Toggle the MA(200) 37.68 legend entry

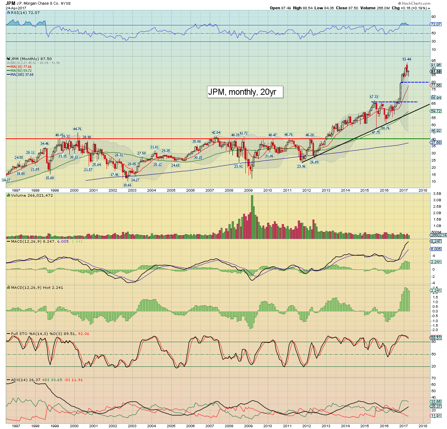(21, 74)
